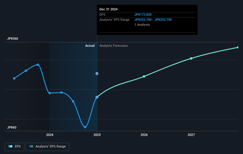Screen dimensions: 243x154
Task: Click the JP¥253.700 - JP¥253.700 EPS range value
Action: tap(153, 20)
